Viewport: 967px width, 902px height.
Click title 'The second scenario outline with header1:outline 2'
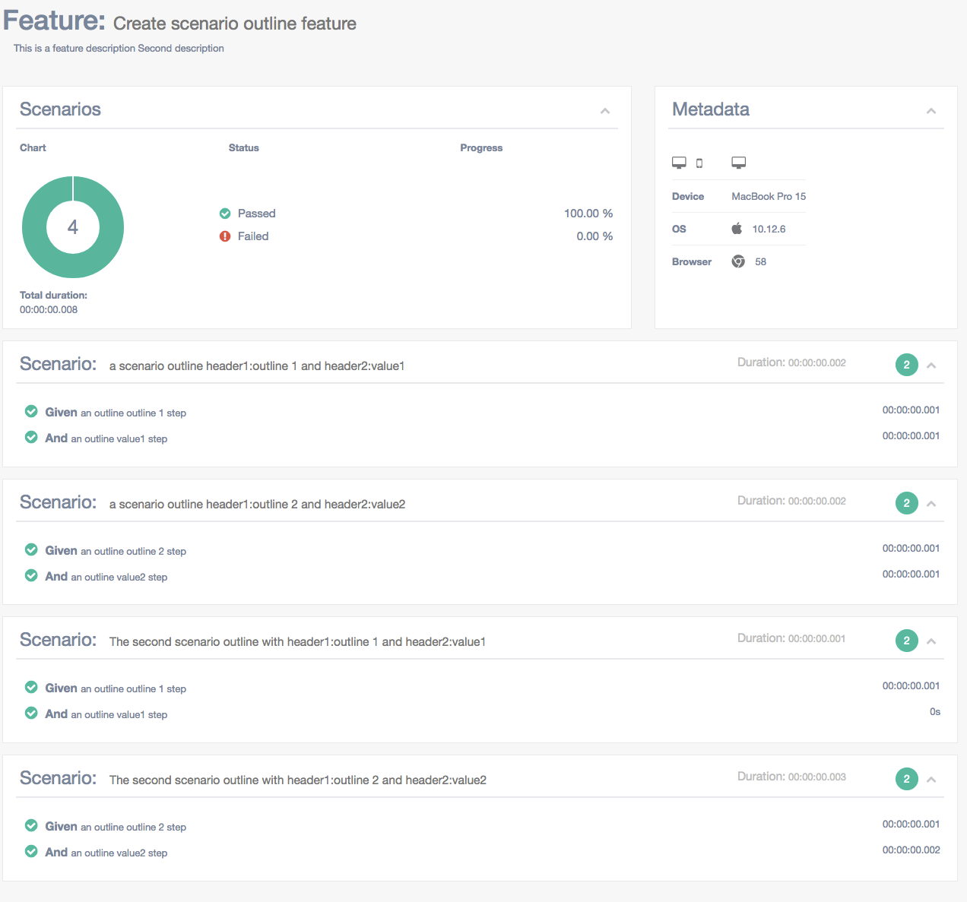coord(298,780)
